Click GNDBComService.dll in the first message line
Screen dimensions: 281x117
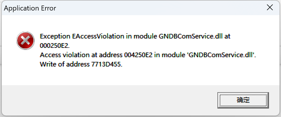tap(190, 36)
